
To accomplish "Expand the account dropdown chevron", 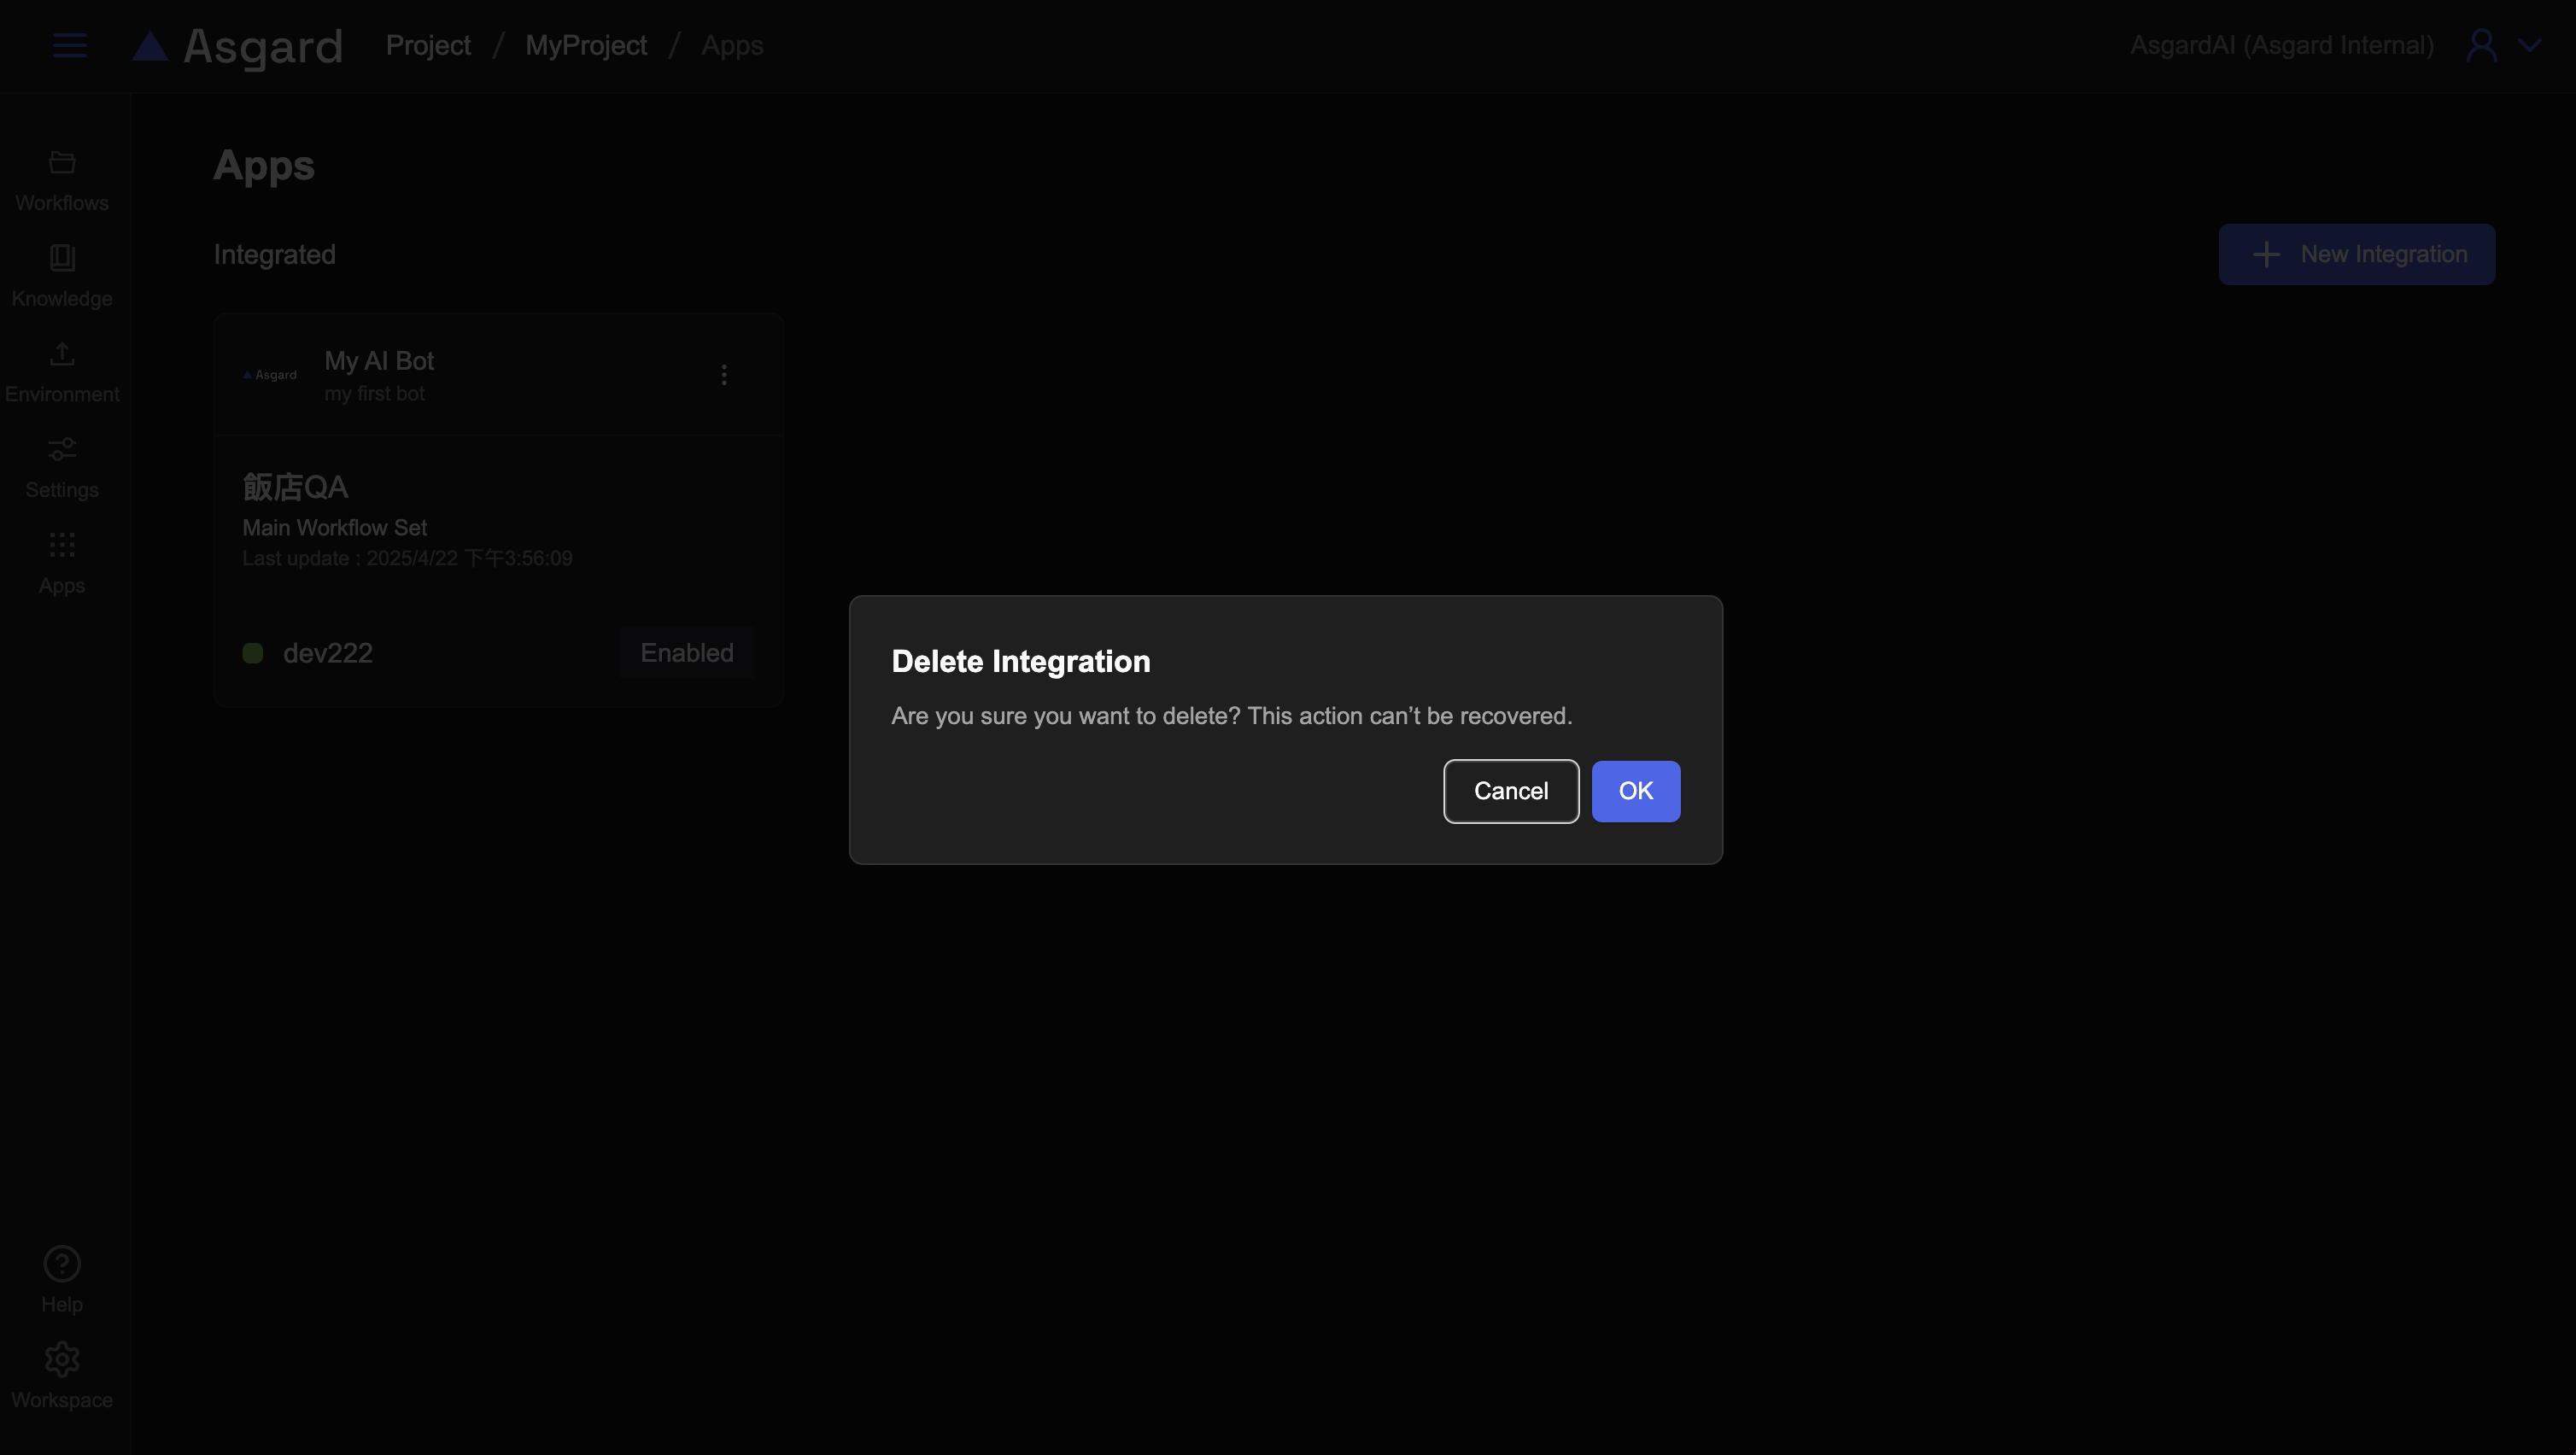I will click(2529, 45).
